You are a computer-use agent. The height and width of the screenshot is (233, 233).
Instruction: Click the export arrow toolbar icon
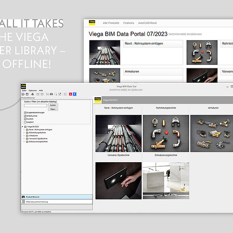pos(60,94)
